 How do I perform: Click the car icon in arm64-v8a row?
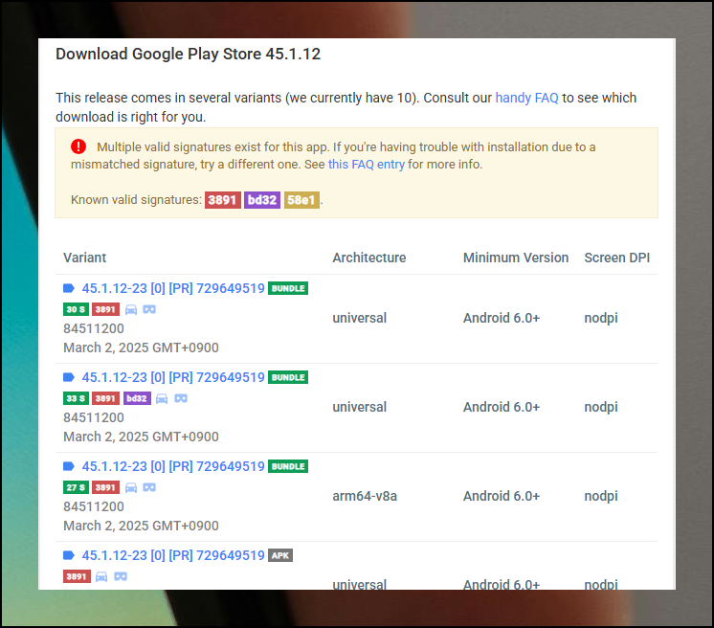point(131,487)
